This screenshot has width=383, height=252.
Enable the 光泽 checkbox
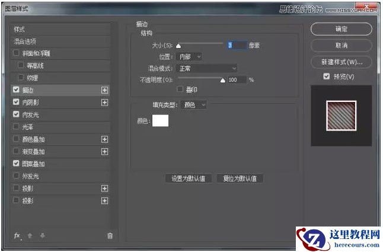click(x=16, y=126)
